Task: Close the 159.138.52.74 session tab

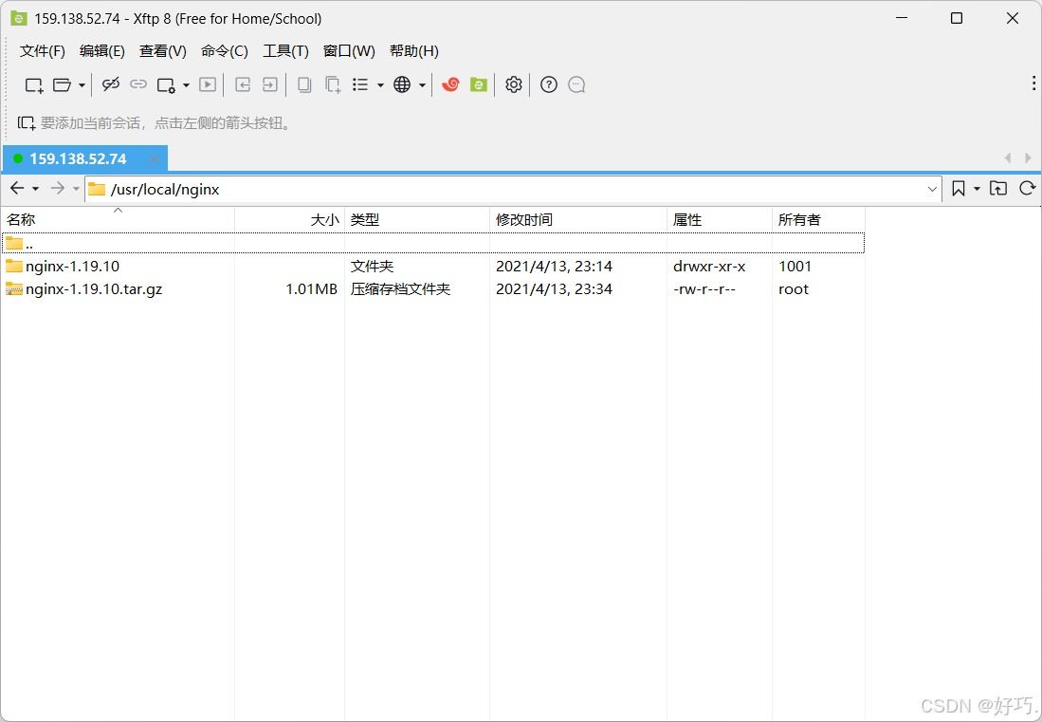Action: [x=155, y=158]
